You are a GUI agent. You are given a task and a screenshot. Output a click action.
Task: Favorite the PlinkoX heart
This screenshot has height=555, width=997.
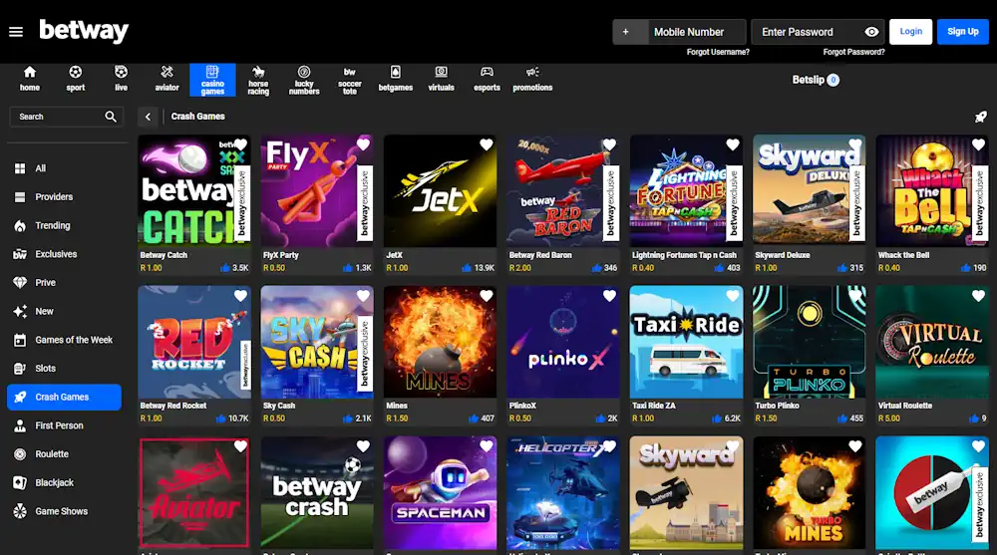point(609,296)
